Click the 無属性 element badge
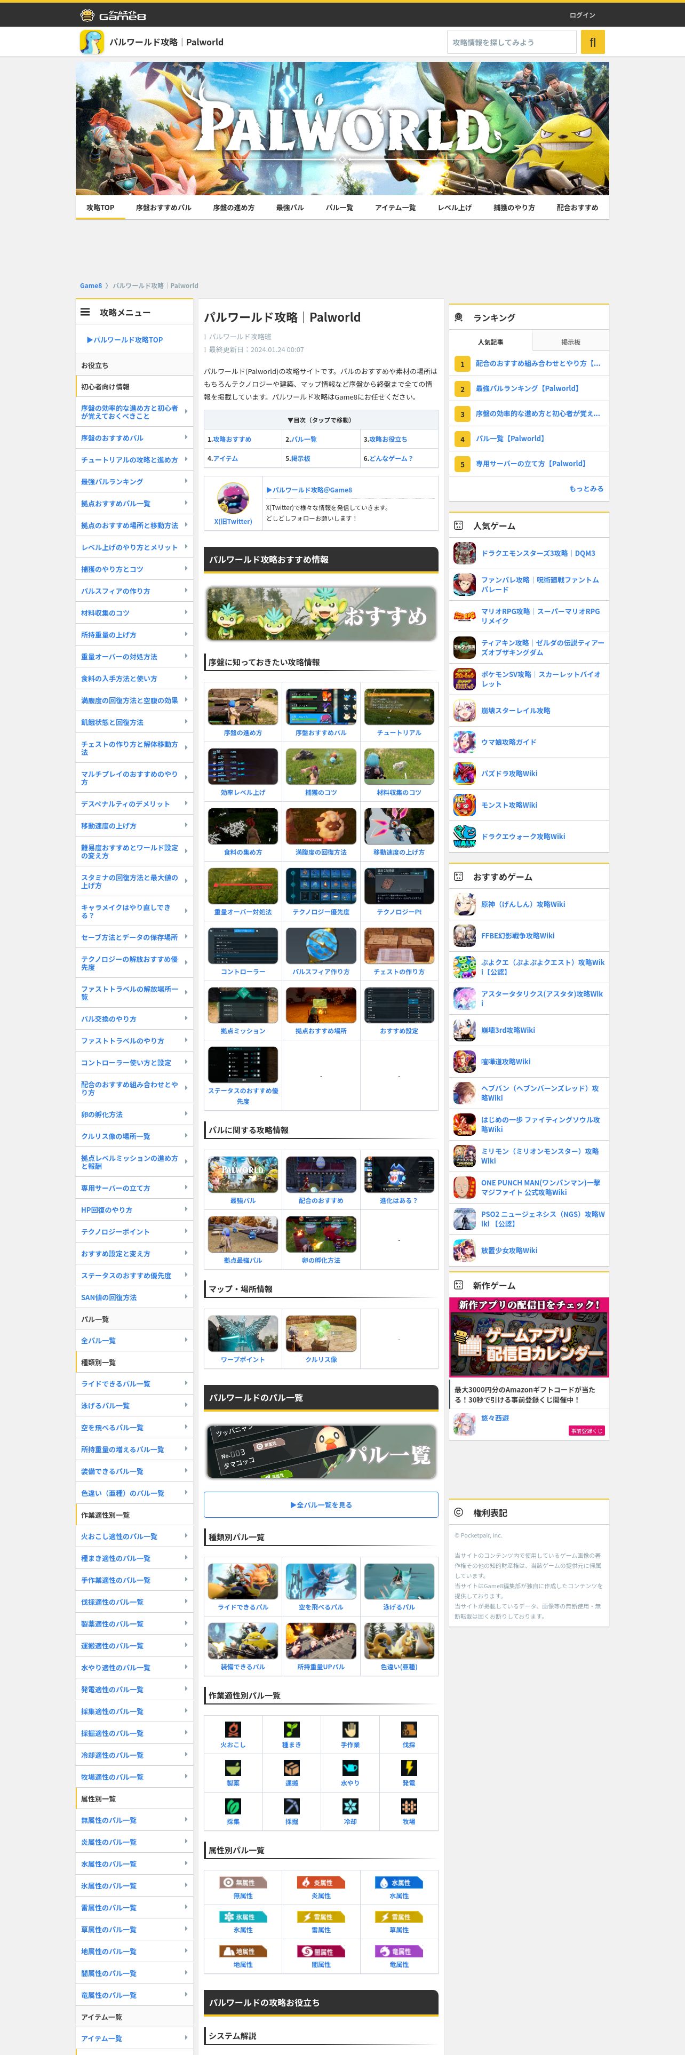 pyautogui.click(x=243, y=1882)
